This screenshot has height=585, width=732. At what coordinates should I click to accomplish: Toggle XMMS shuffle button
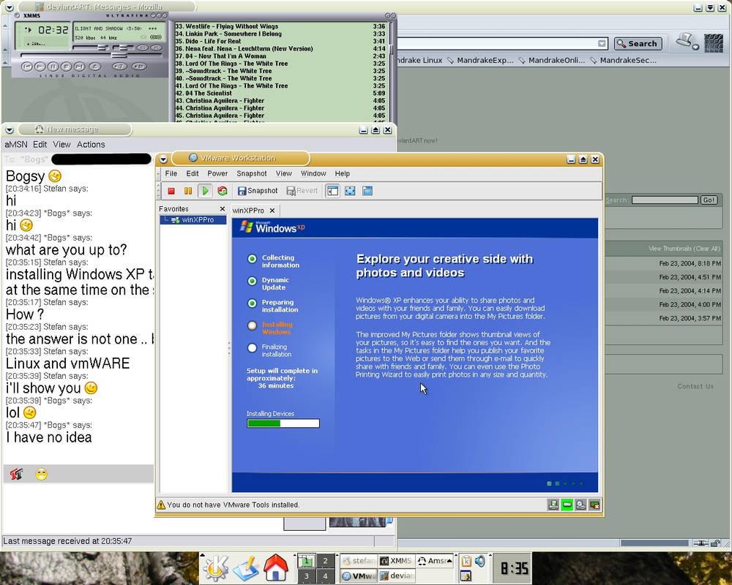[x=119, y=67]
